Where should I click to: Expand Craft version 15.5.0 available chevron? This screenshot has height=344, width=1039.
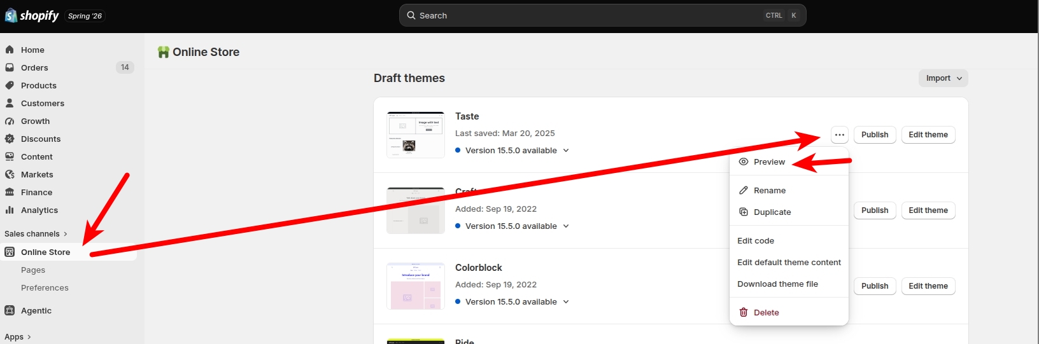tap(566, 226)
